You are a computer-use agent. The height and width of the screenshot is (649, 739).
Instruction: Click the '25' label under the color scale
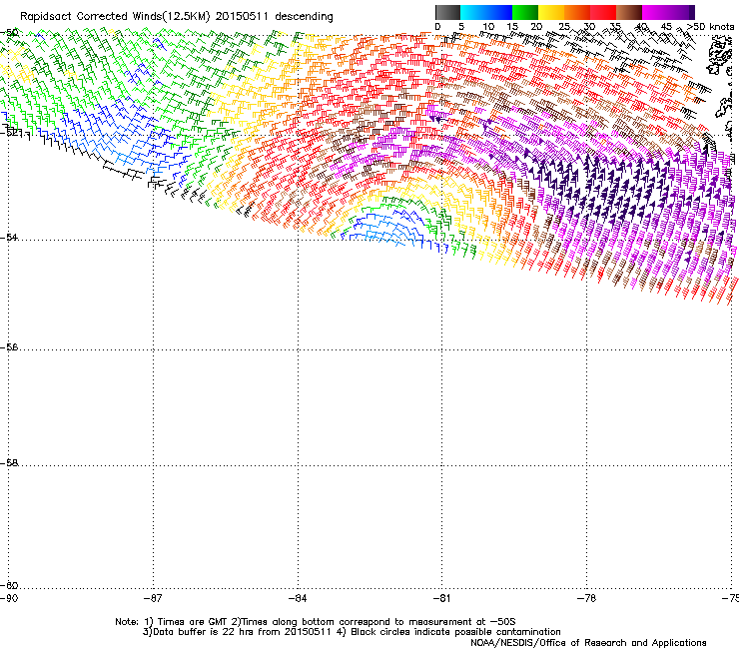(563, 27)
